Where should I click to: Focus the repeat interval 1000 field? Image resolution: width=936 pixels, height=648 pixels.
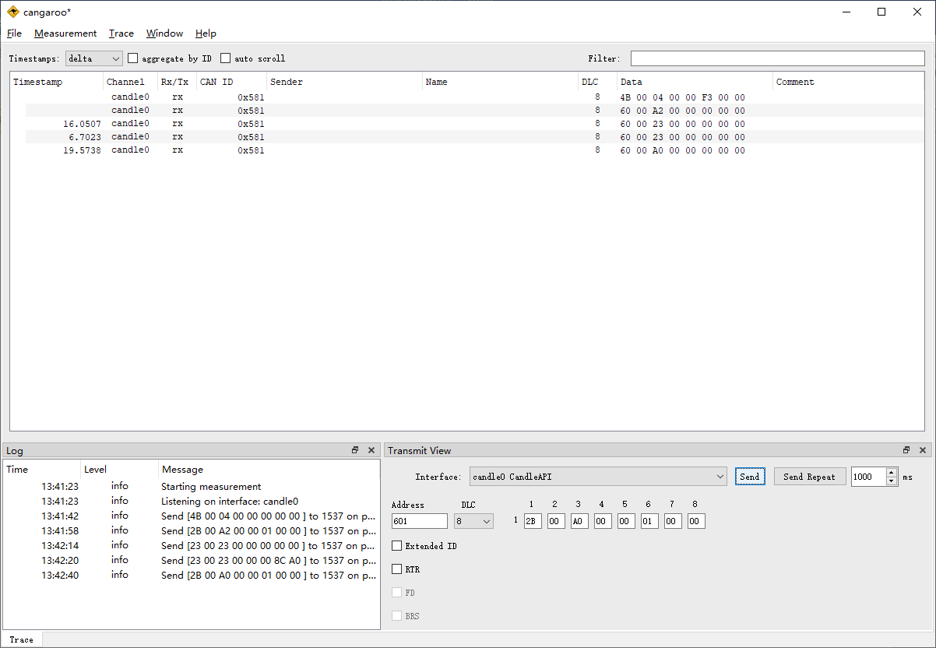(868, 476)
